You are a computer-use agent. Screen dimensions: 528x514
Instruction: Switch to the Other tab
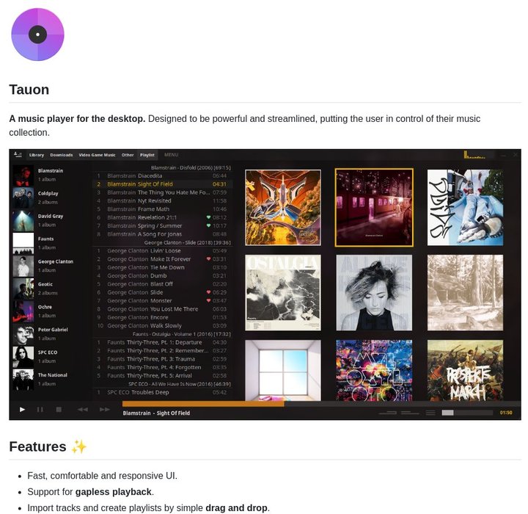tap(128, 155)
